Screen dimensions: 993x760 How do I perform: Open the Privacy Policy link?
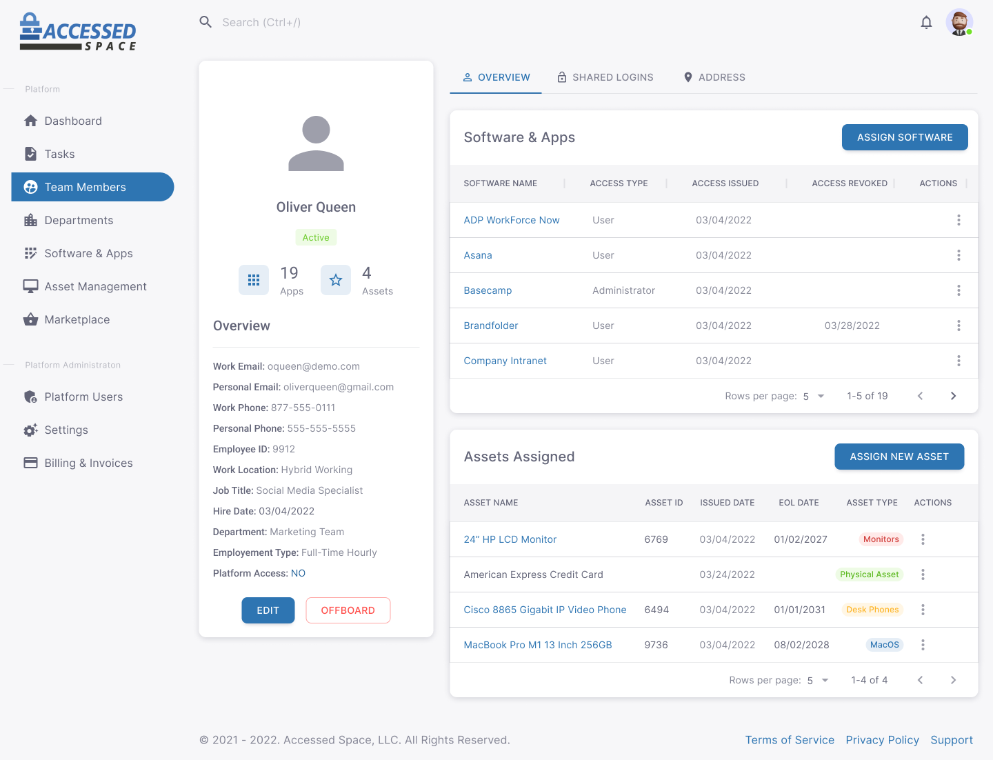pos(883,740)
